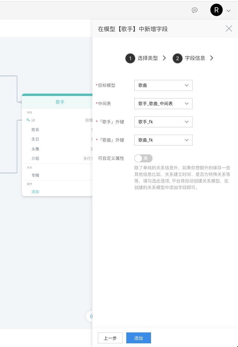Viewport: 238px width, 347px height.
Task: Click the R user avatar
Action: tap(216, 10)
